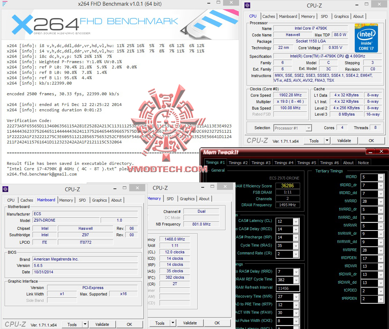Expand tRCD dropdown showing 14
The width and height of the screenshot is (389, 329).
click(x=296, y=229)
